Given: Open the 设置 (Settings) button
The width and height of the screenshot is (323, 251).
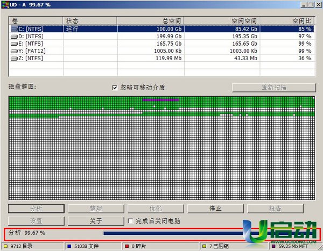Looking at the screenshot, I should click(x=36, y=221).
